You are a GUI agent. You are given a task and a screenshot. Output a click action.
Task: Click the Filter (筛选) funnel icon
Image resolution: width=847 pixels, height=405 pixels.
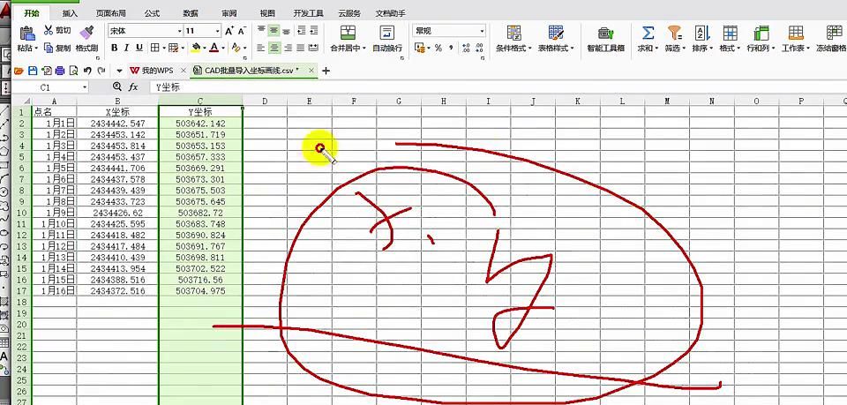point(673,33)
